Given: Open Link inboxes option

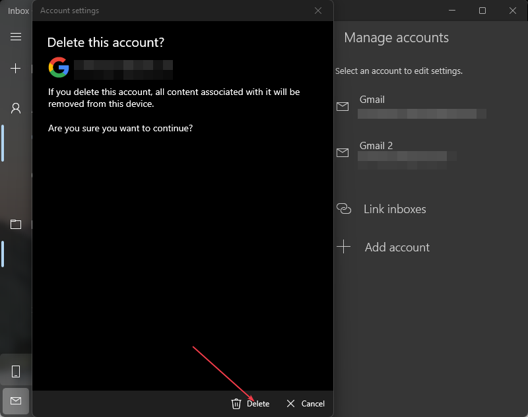Looking at the screenshot, I should pyautogui.click(x=394, y=209).
